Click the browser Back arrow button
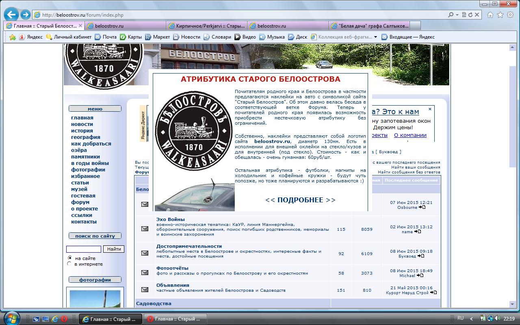 [11, 15]
